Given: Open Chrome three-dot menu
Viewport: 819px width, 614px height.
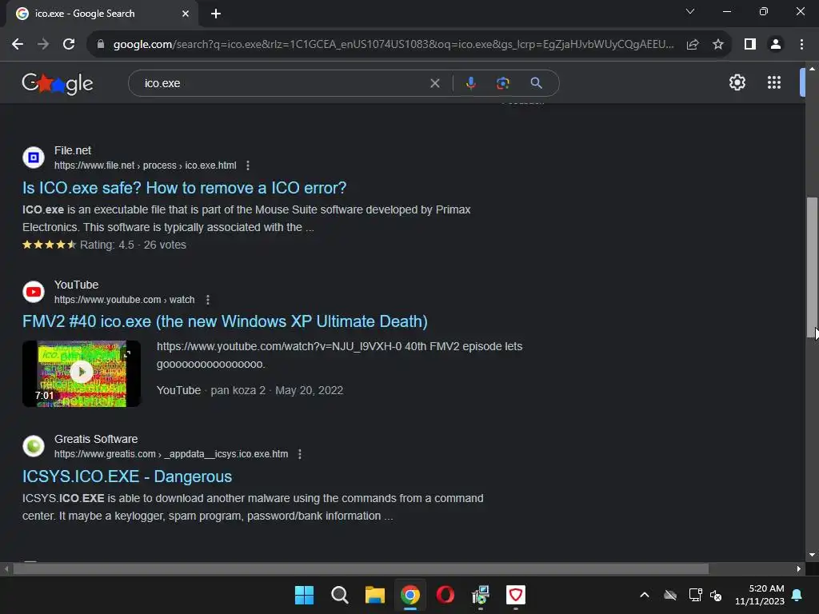Looking at the screenshot, I should (x=801, y=45).
